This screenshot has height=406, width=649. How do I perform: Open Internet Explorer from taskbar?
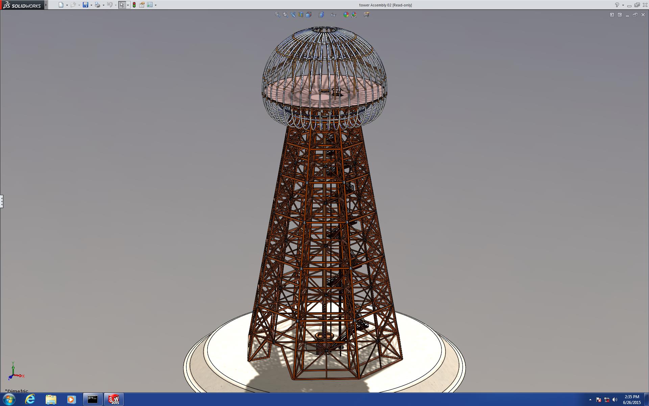click(30, 399)
